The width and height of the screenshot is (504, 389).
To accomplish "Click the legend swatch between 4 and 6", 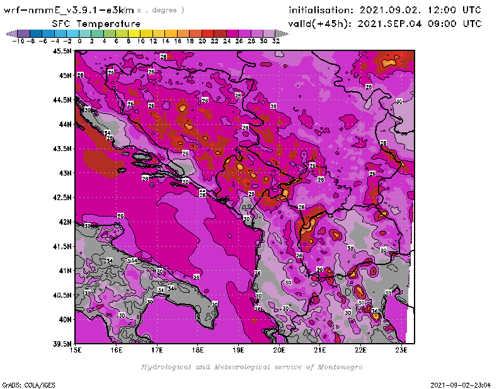I will point(110,33).
